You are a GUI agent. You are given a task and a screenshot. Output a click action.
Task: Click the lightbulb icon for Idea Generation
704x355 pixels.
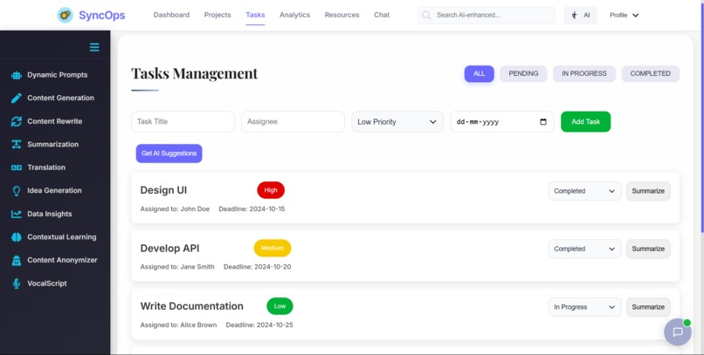[17, 191]
